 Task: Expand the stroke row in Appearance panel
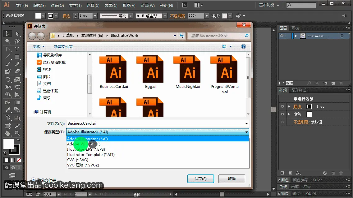click(x=289, y=106)
